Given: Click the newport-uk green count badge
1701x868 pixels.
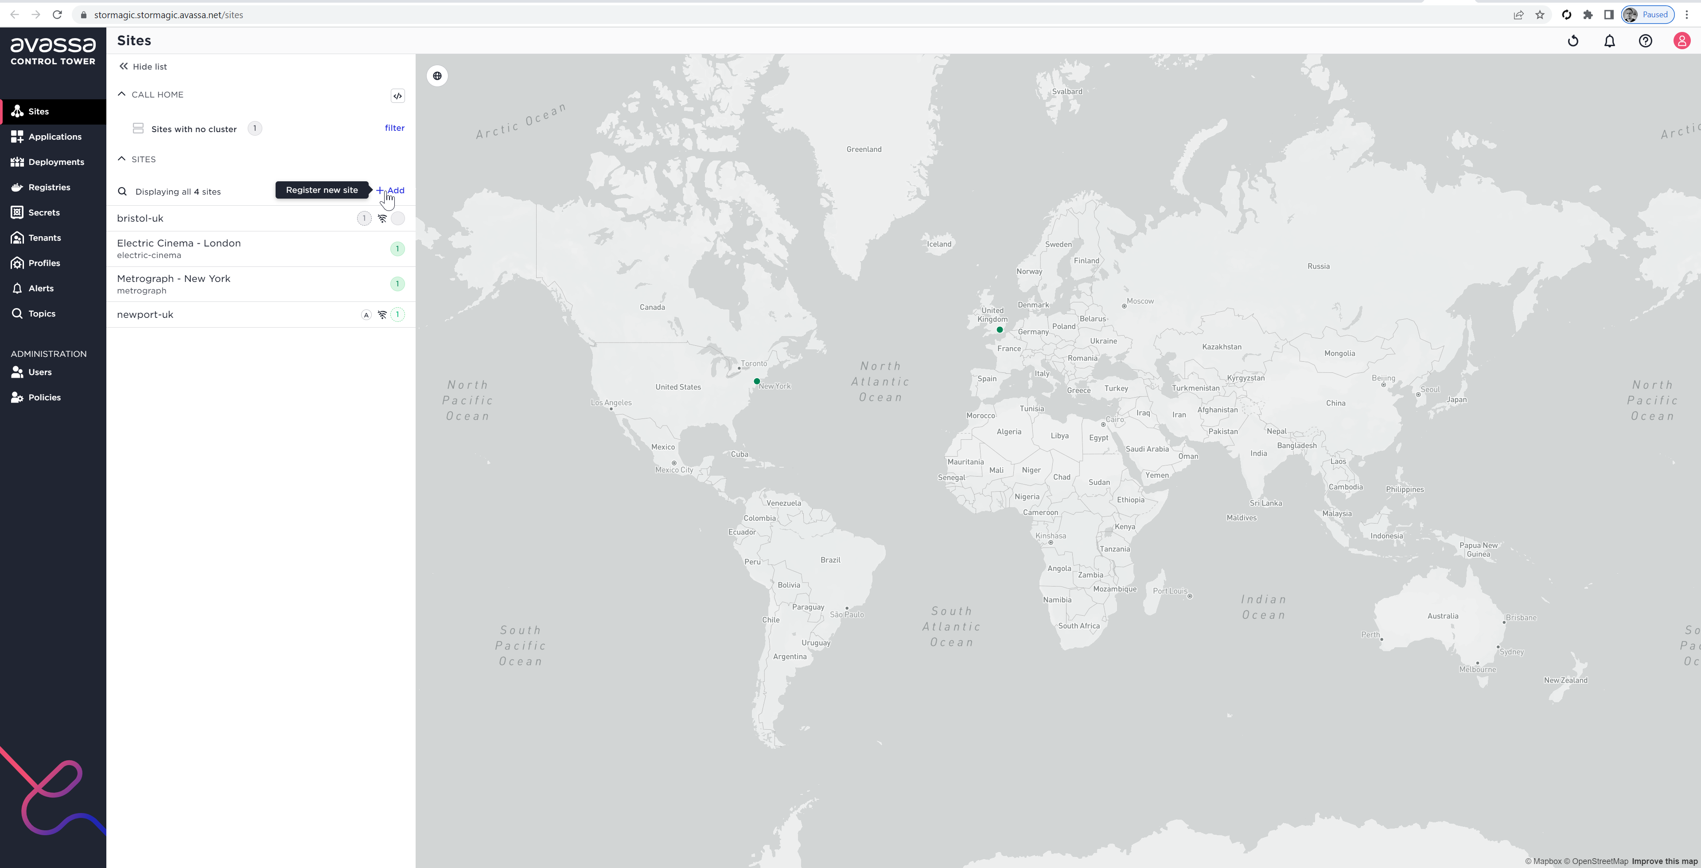Looking at the screenshot, I should click(397, 315).
